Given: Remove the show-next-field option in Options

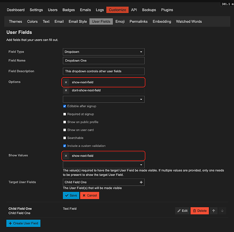Looking at the screenshot, I should (x=66, y=82).
